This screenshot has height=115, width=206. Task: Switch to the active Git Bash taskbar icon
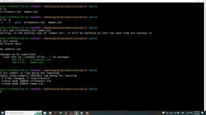tap(77, 113)
